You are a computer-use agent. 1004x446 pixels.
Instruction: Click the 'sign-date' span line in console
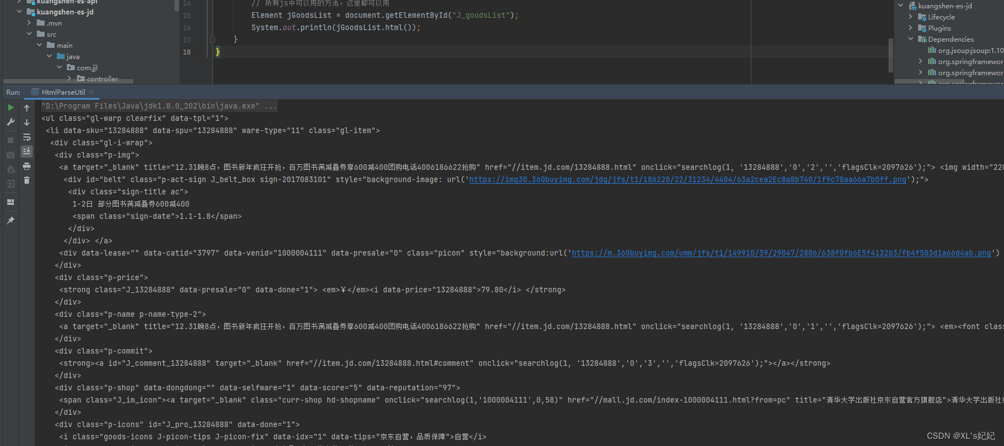157,216
